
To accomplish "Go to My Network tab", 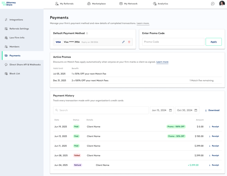I will click(128, 4).
